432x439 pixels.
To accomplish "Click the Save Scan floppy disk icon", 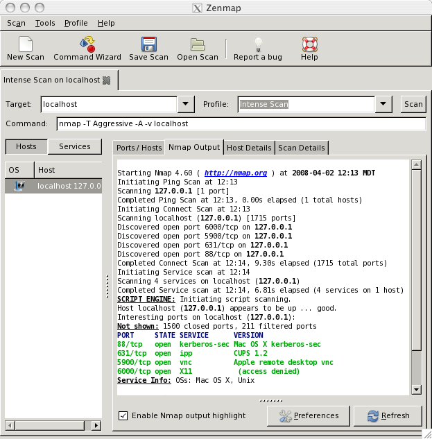I will coord(148,44).
